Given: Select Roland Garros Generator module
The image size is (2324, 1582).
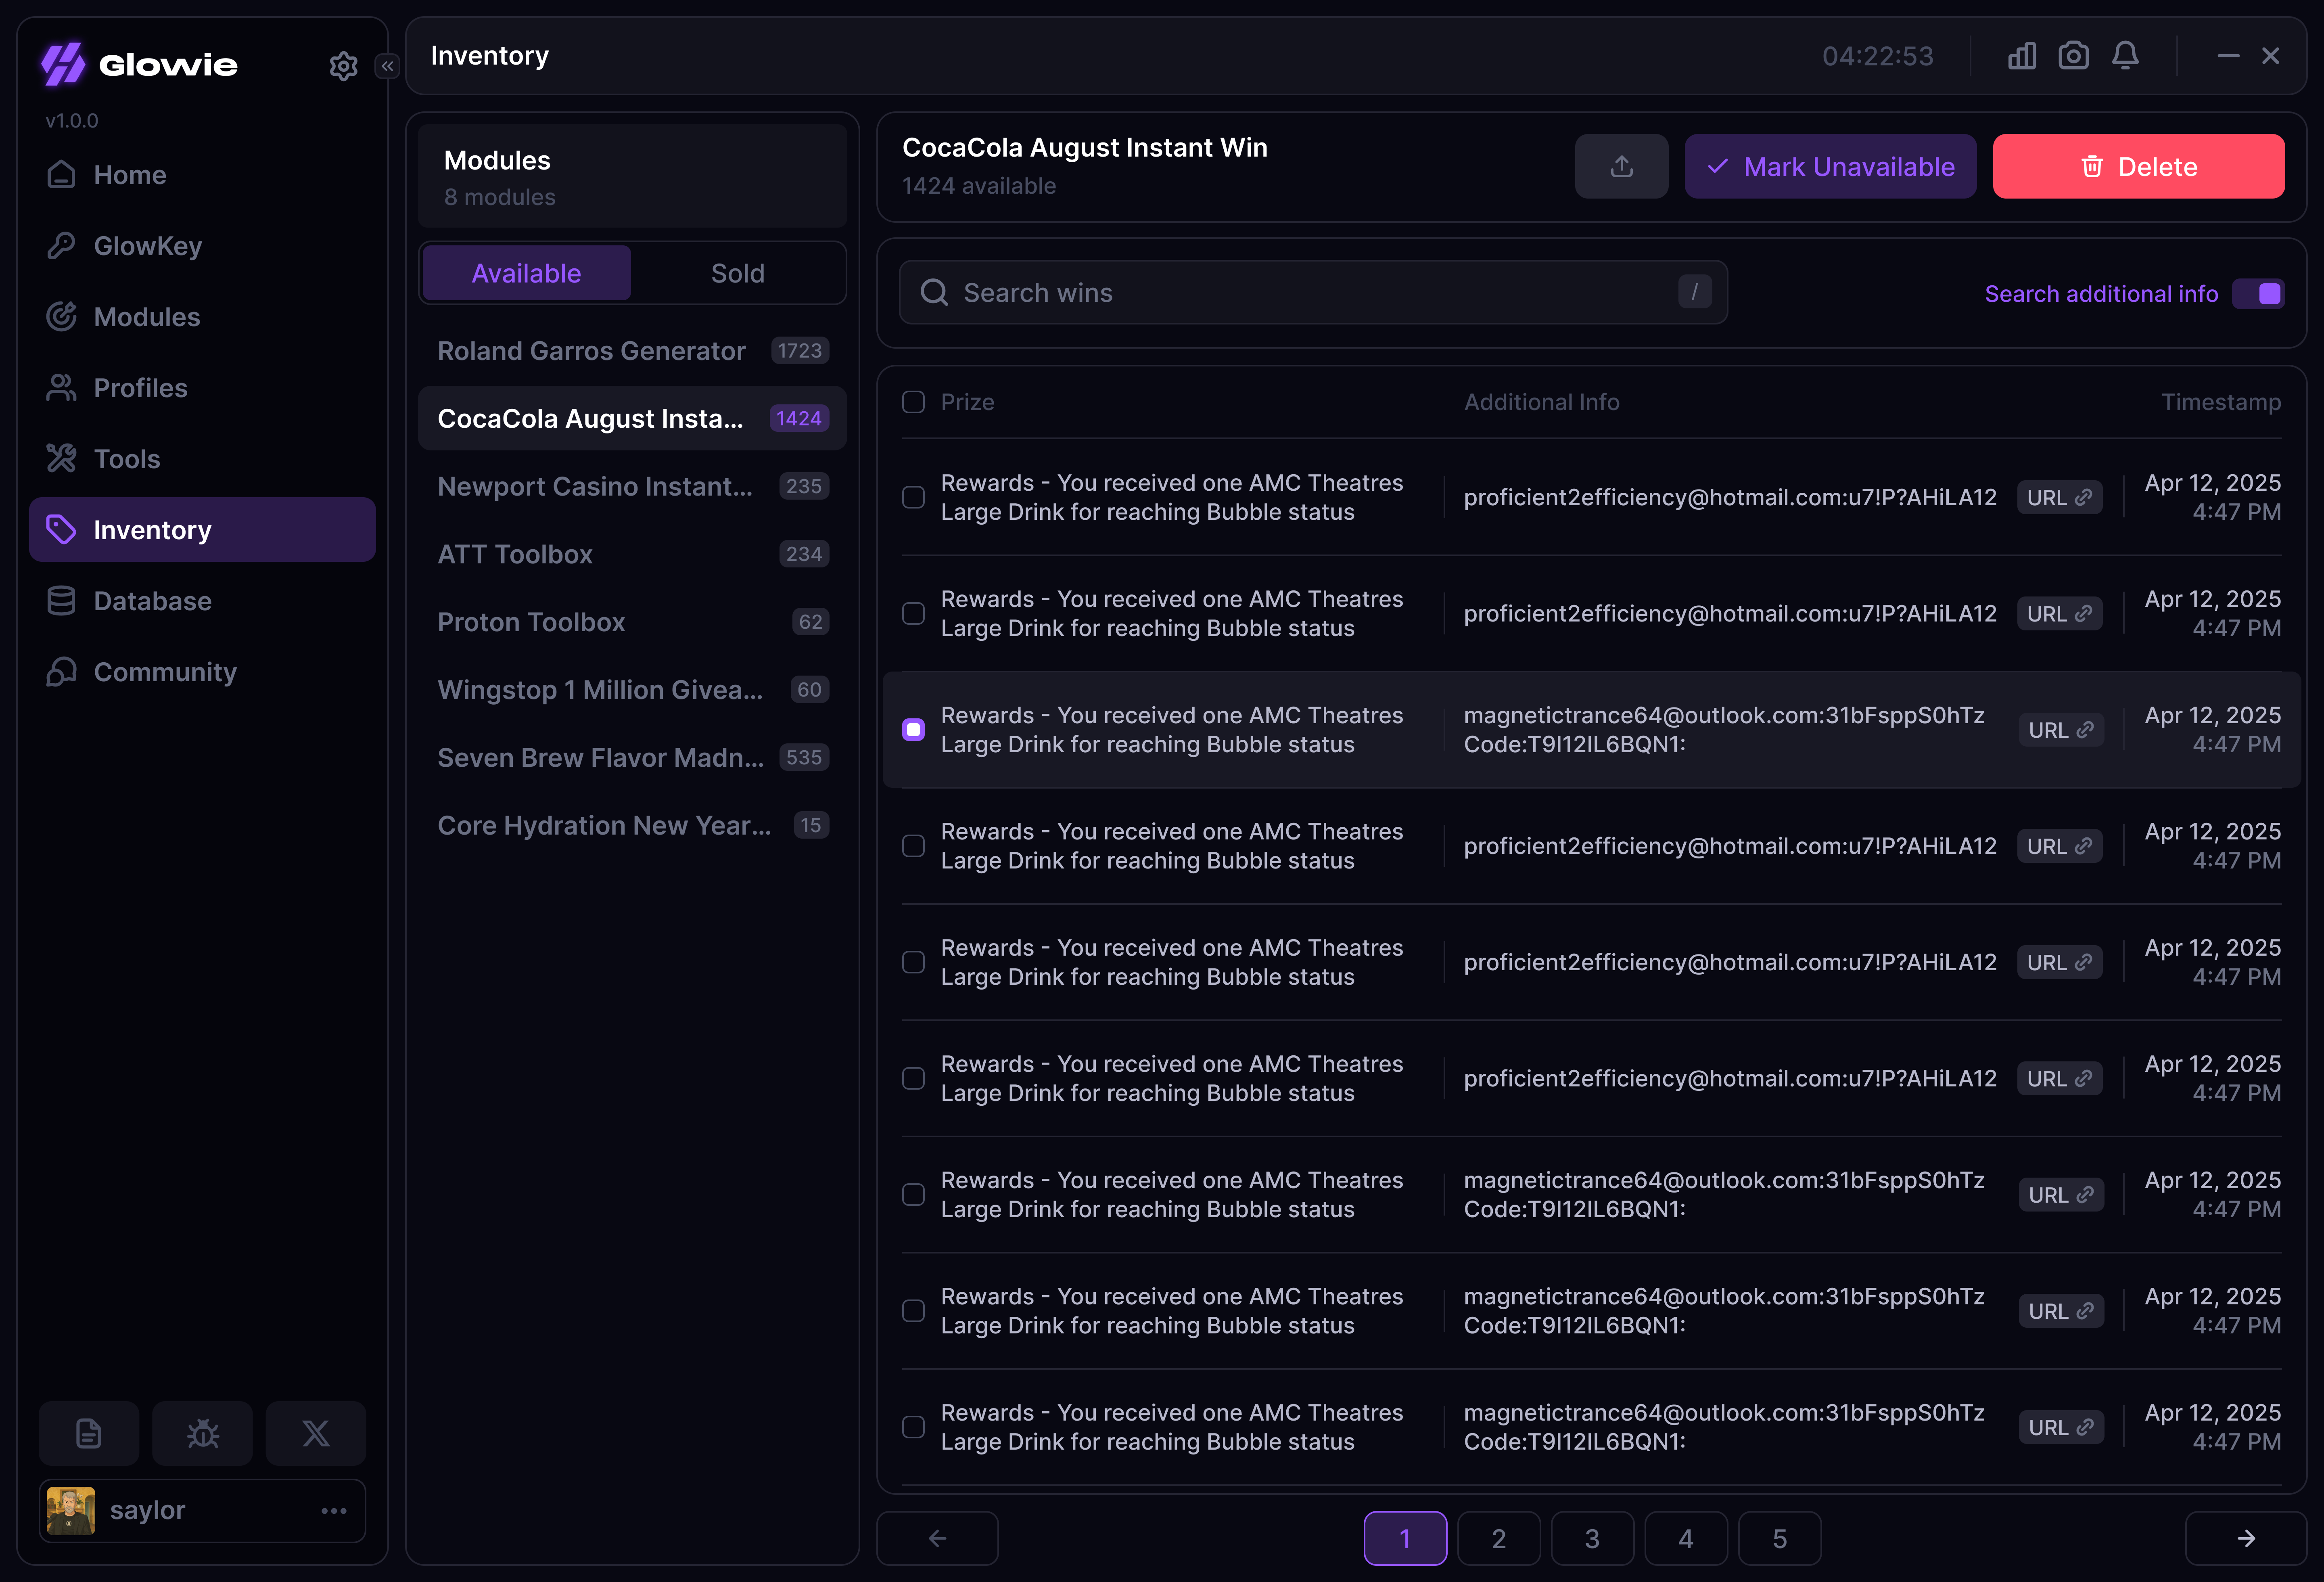Looking at the screenshot, I should point(591,351).
